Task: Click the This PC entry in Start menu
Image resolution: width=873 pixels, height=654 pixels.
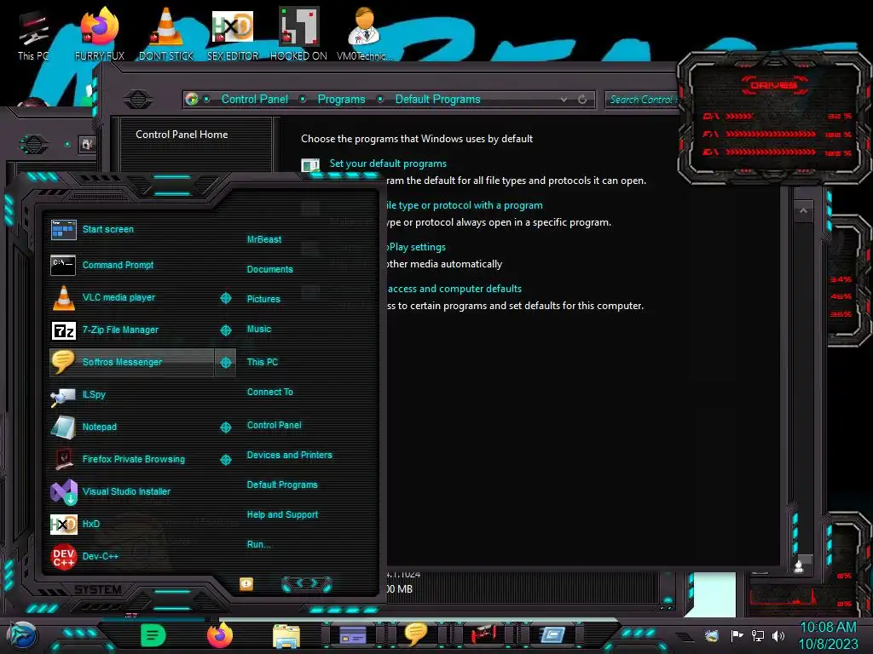Action: tap(263, 362)
